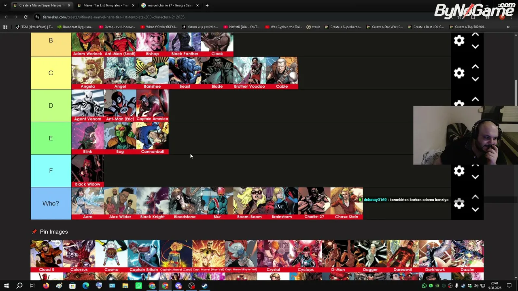Screen dimensions: 518x291
Task: Open the Windows Start menu
Action: (x=6, y=286)
